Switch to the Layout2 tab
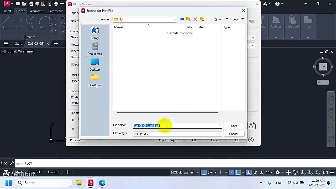The height and width of the screenshot is (189, 336). tap(54, 172)
